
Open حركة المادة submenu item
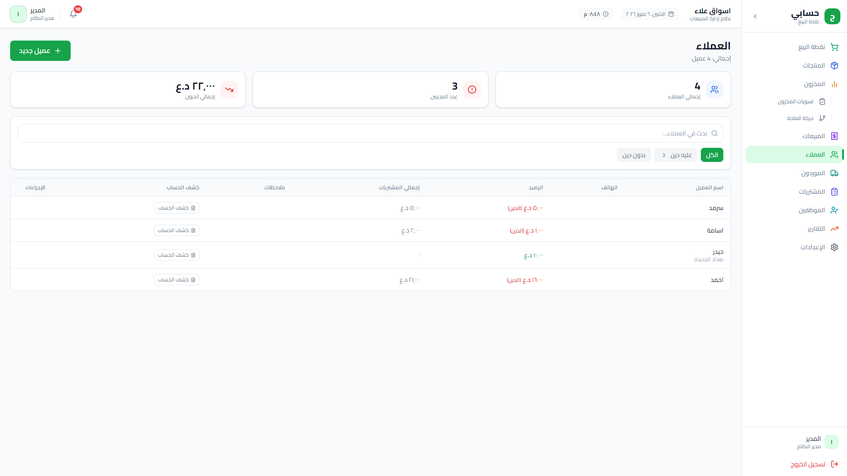806,118
